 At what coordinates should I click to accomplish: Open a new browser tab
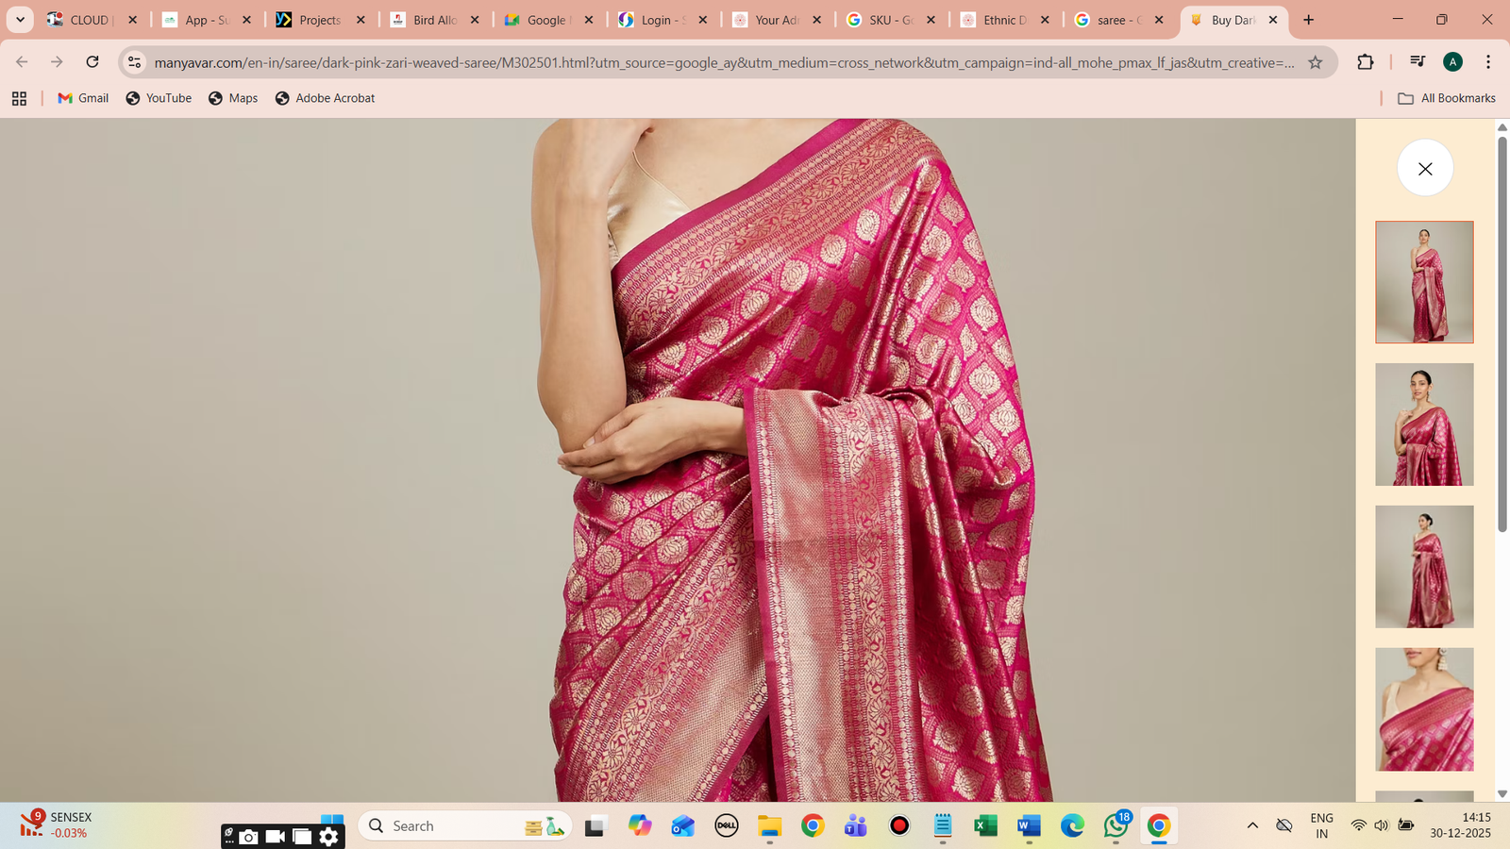coord(1308,20)
